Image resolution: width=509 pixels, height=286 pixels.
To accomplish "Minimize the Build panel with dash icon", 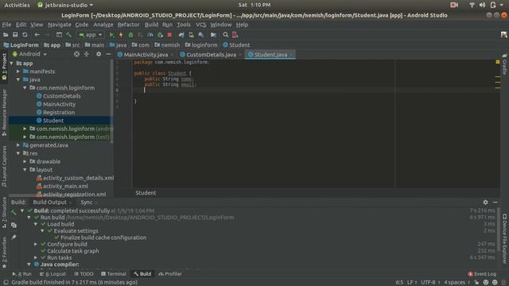I will point(495,202).
